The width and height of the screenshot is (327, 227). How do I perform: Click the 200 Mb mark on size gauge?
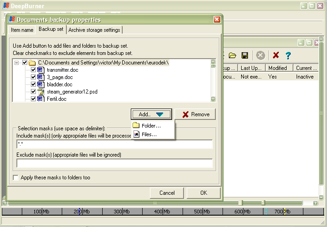click(x=81, y=212)
